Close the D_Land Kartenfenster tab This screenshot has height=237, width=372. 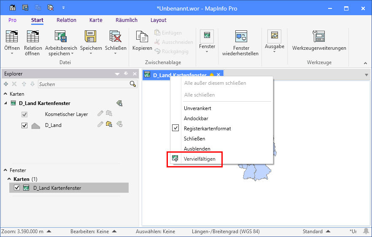point(218,75)
